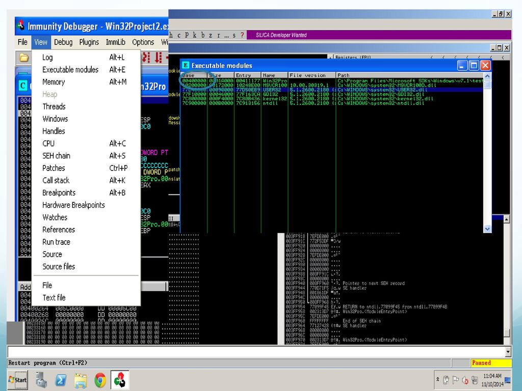Click the 's' source toolbar button
Image resolution: width=522 pixels, height=391 pixels.
[x=234, y=35]
